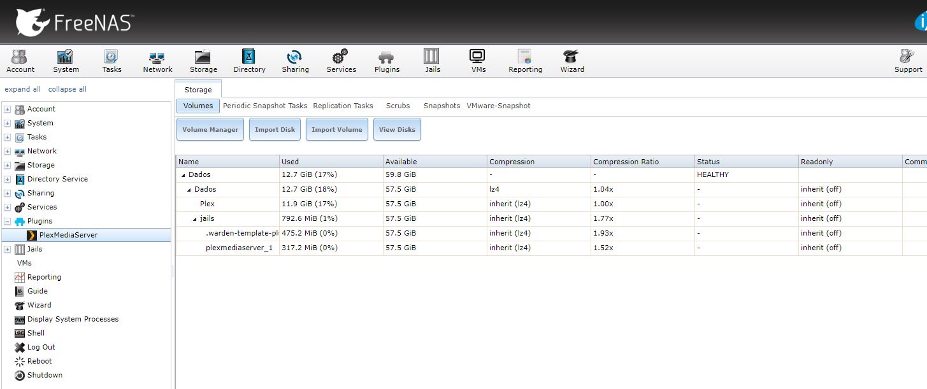Launch the Wizard from the toolbar
The width and height of the screenshot is (927, 389).
(571, 61)
